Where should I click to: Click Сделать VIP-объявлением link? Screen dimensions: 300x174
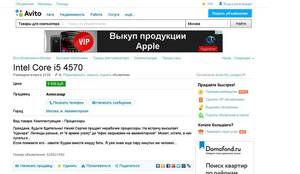click(x=225, y=99)
